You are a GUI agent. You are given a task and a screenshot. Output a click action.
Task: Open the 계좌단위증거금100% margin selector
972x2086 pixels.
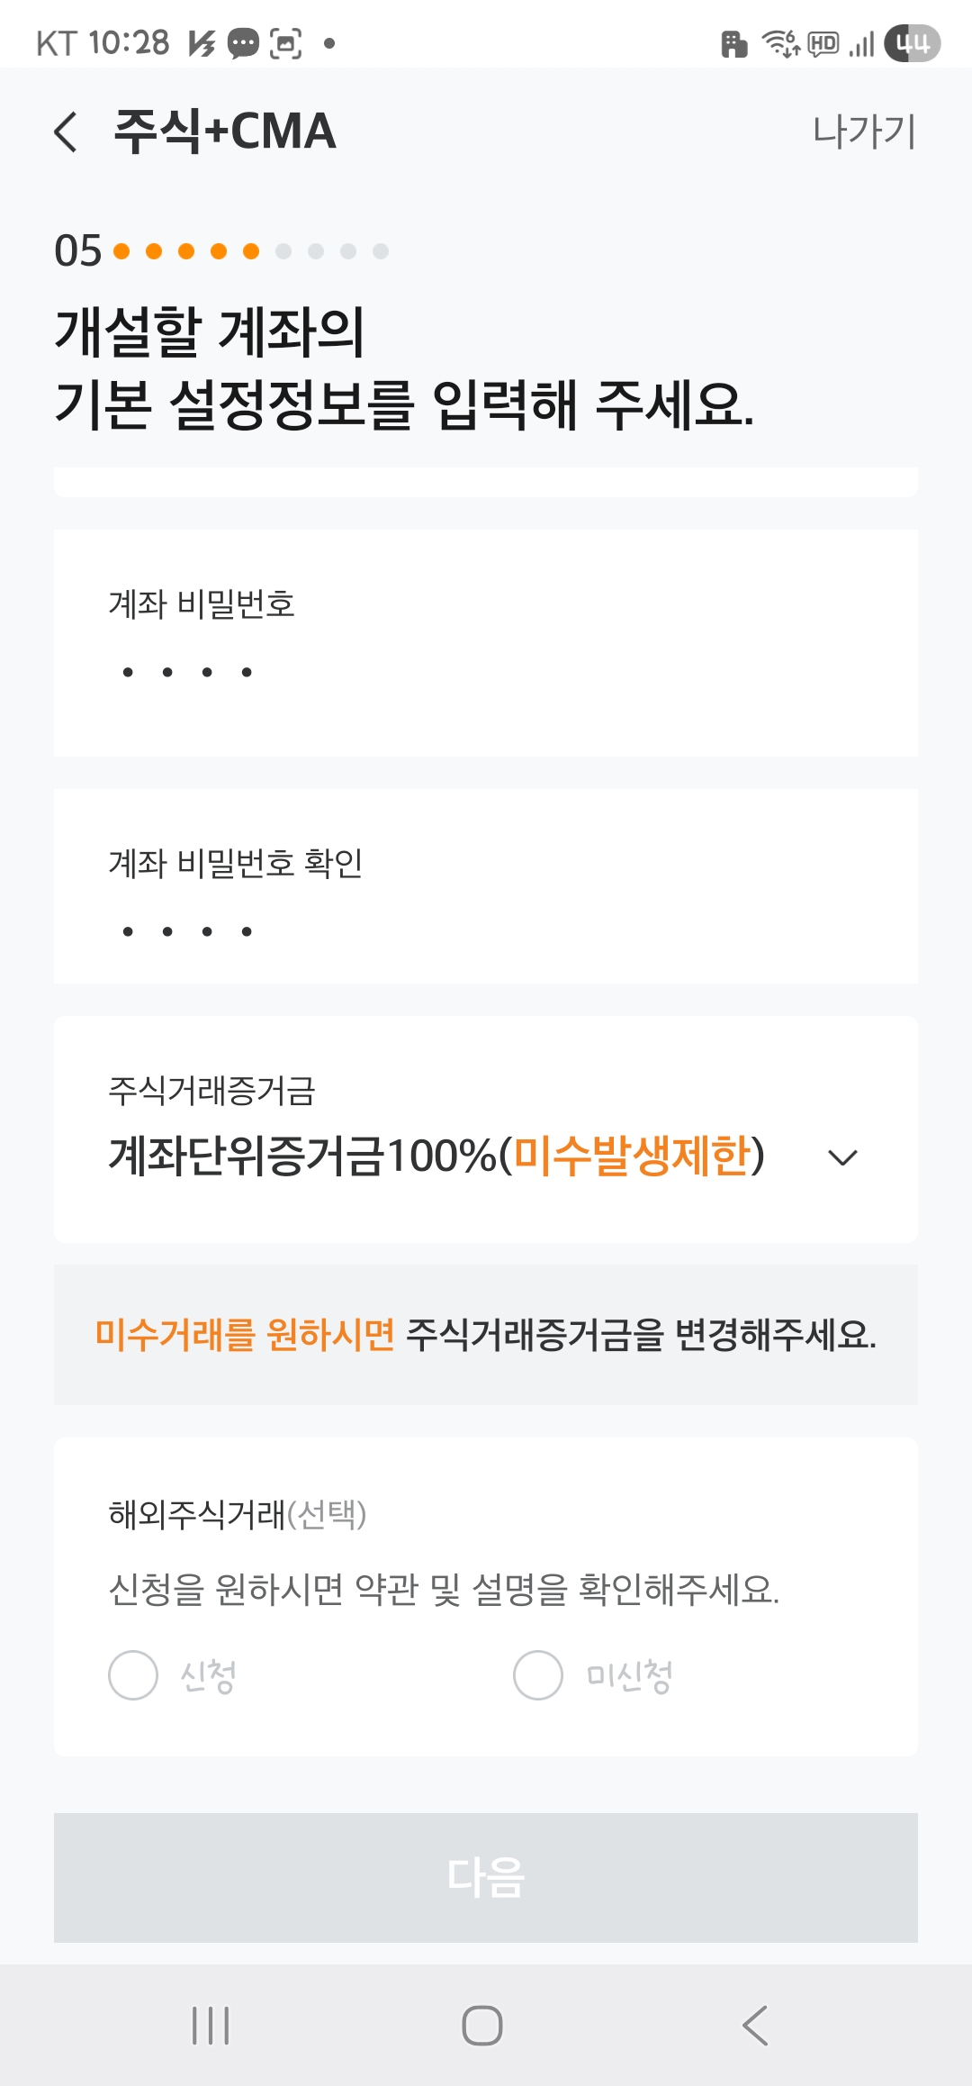pos(436,1156)
